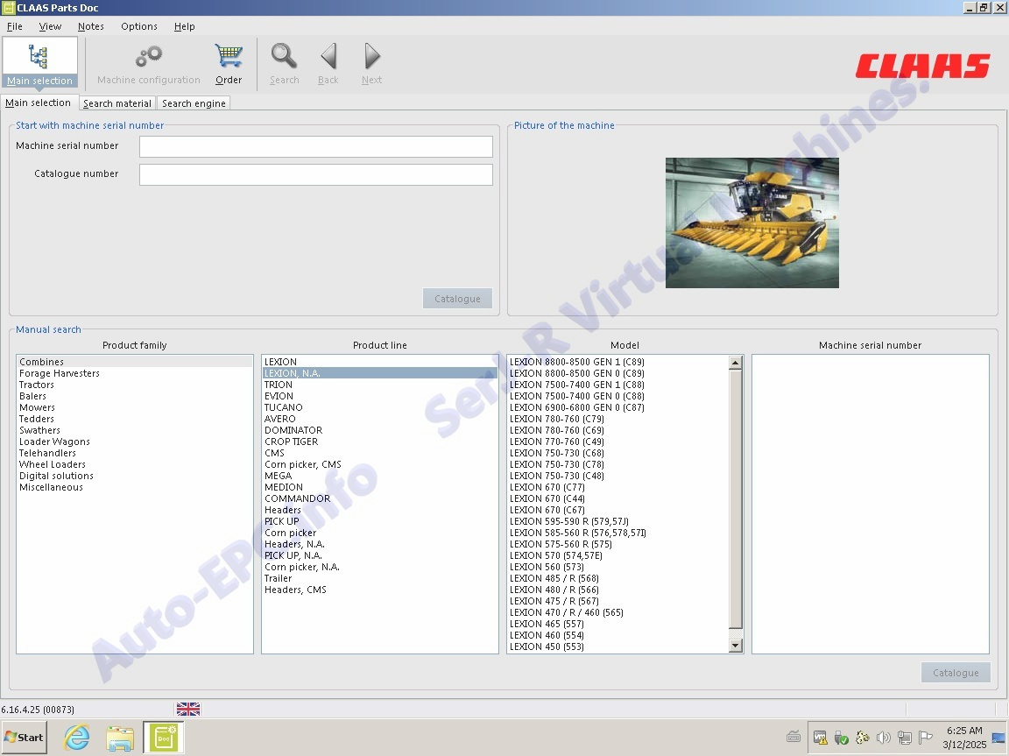This screenshot has width=1009, height=756.
Task: Click the volume speaker tray icon
Action: [883, 738]
